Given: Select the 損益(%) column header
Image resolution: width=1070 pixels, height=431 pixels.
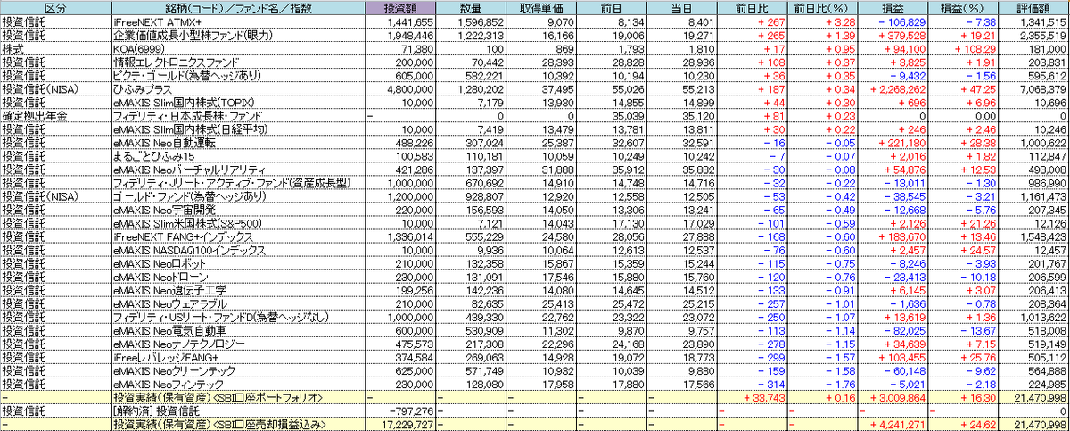Looking at the screenshot, I should point(965,7).
